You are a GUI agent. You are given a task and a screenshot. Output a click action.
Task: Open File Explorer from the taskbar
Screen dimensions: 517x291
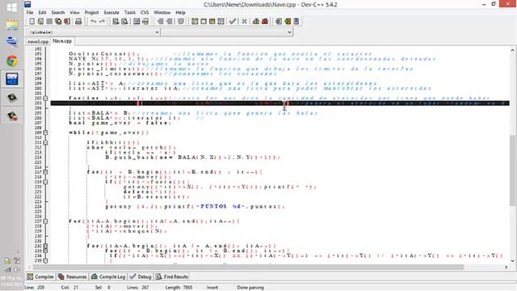click(12, 25)
